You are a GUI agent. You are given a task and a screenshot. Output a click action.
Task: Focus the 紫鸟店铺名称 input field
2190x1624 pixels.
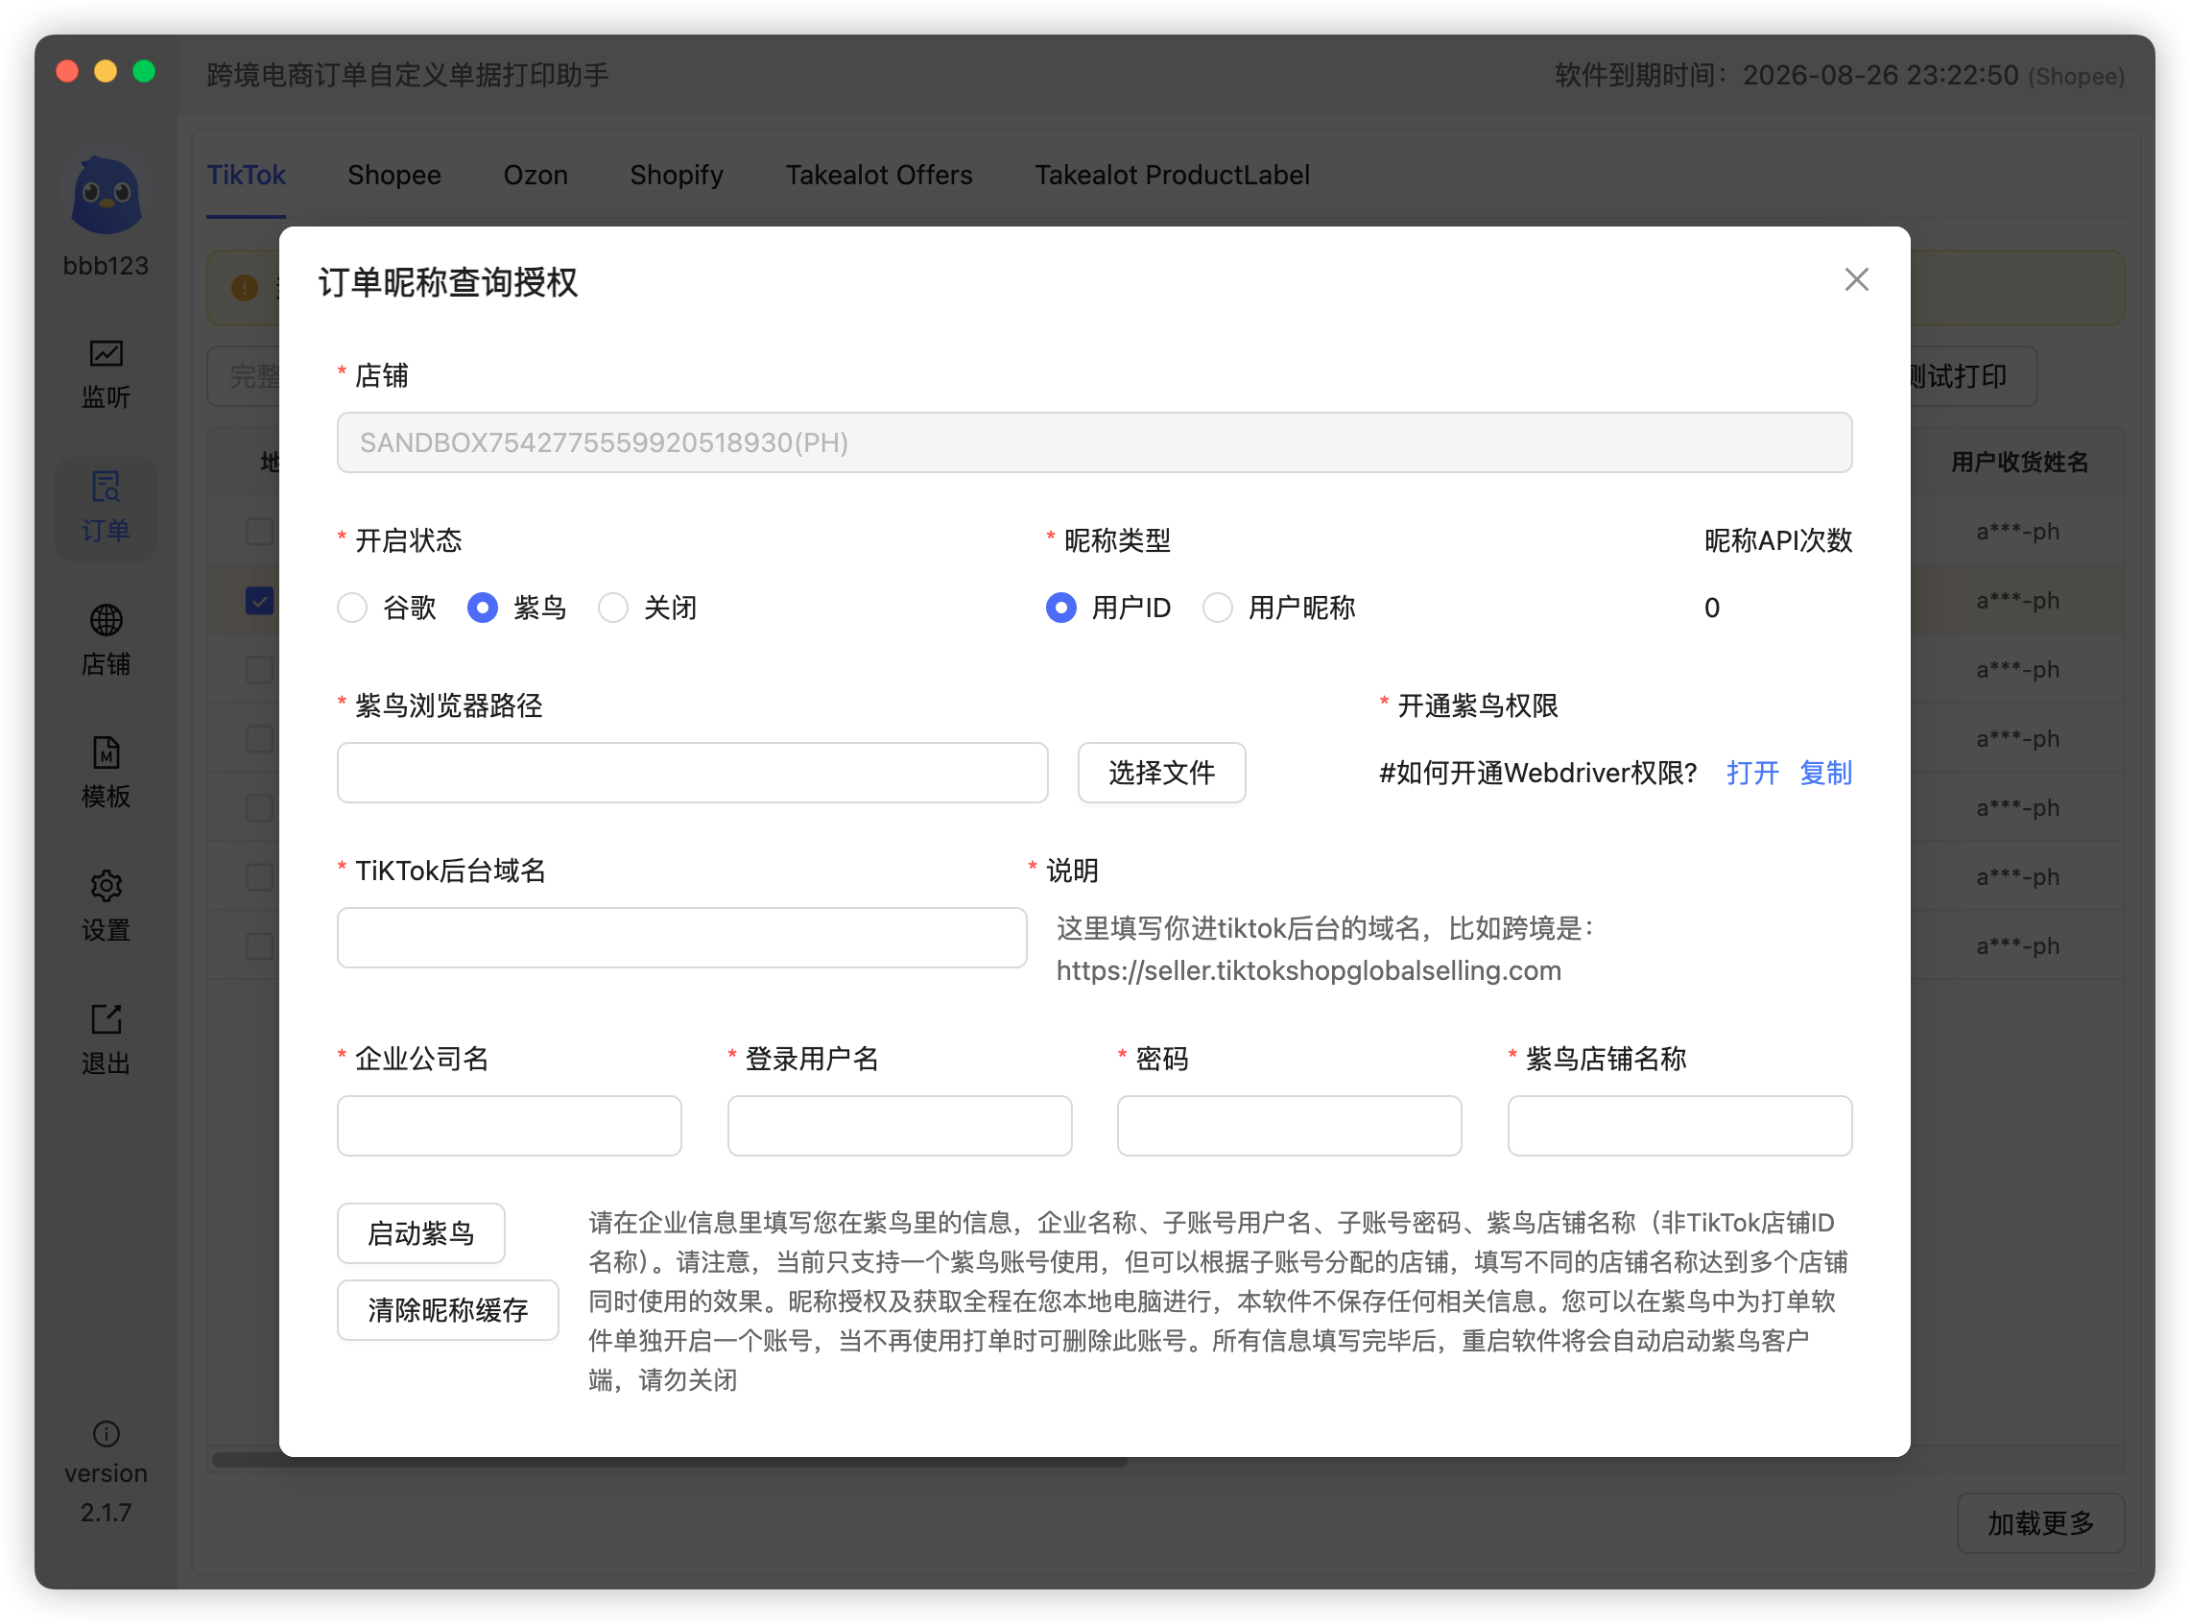(1679, 1126)
